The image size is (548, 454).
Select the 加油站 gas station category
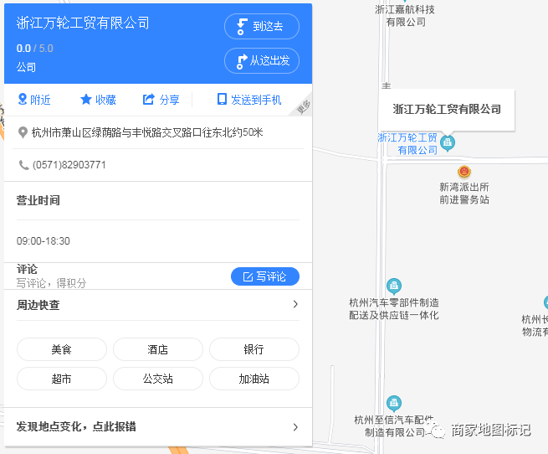254,379
